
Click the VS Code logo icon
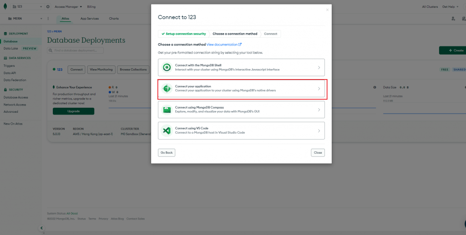167,130
